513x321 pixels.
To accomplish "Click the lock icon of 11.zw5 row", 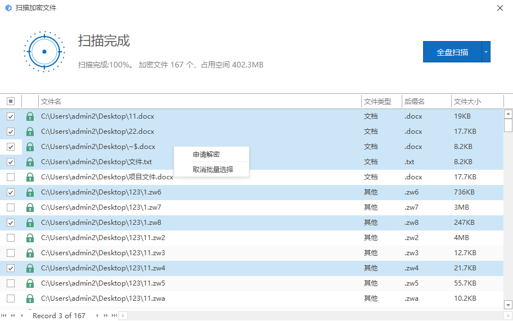I will (x=30, y=283).
